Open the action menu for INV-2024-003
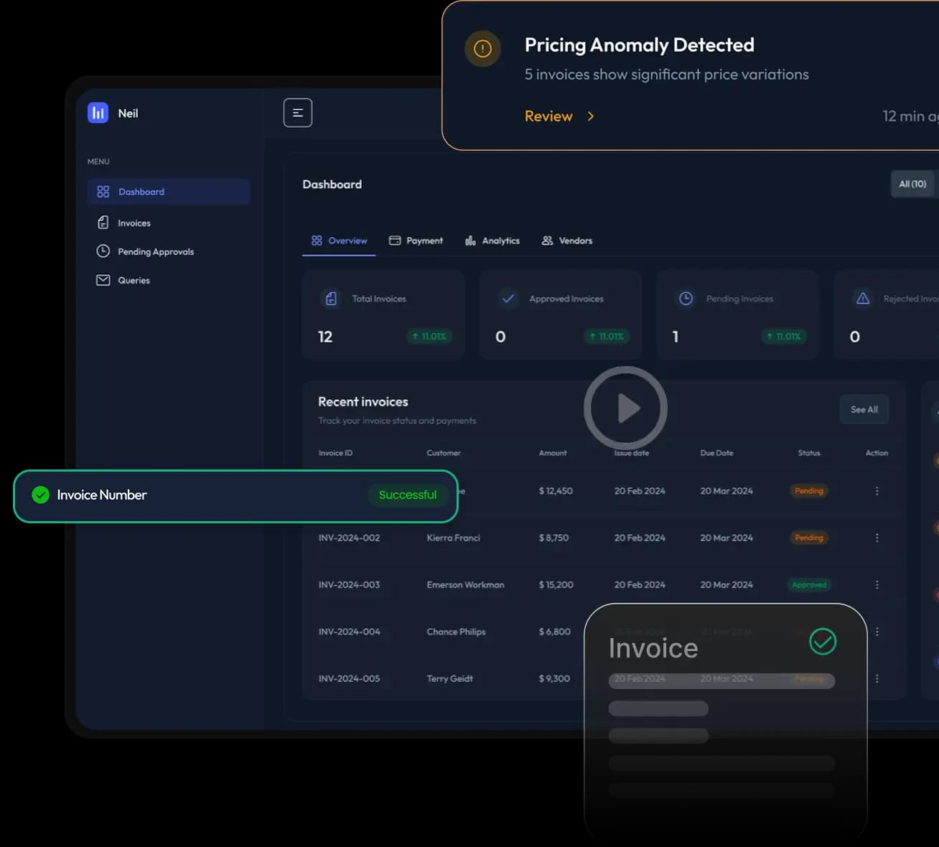This screenshot has height=847, width=939. click(877, 584)
